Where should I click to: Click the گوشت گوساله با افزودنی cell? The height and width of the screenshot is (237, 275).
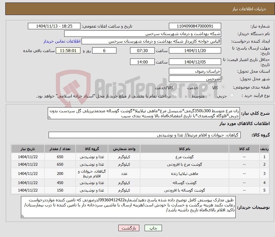pos(185,190)
